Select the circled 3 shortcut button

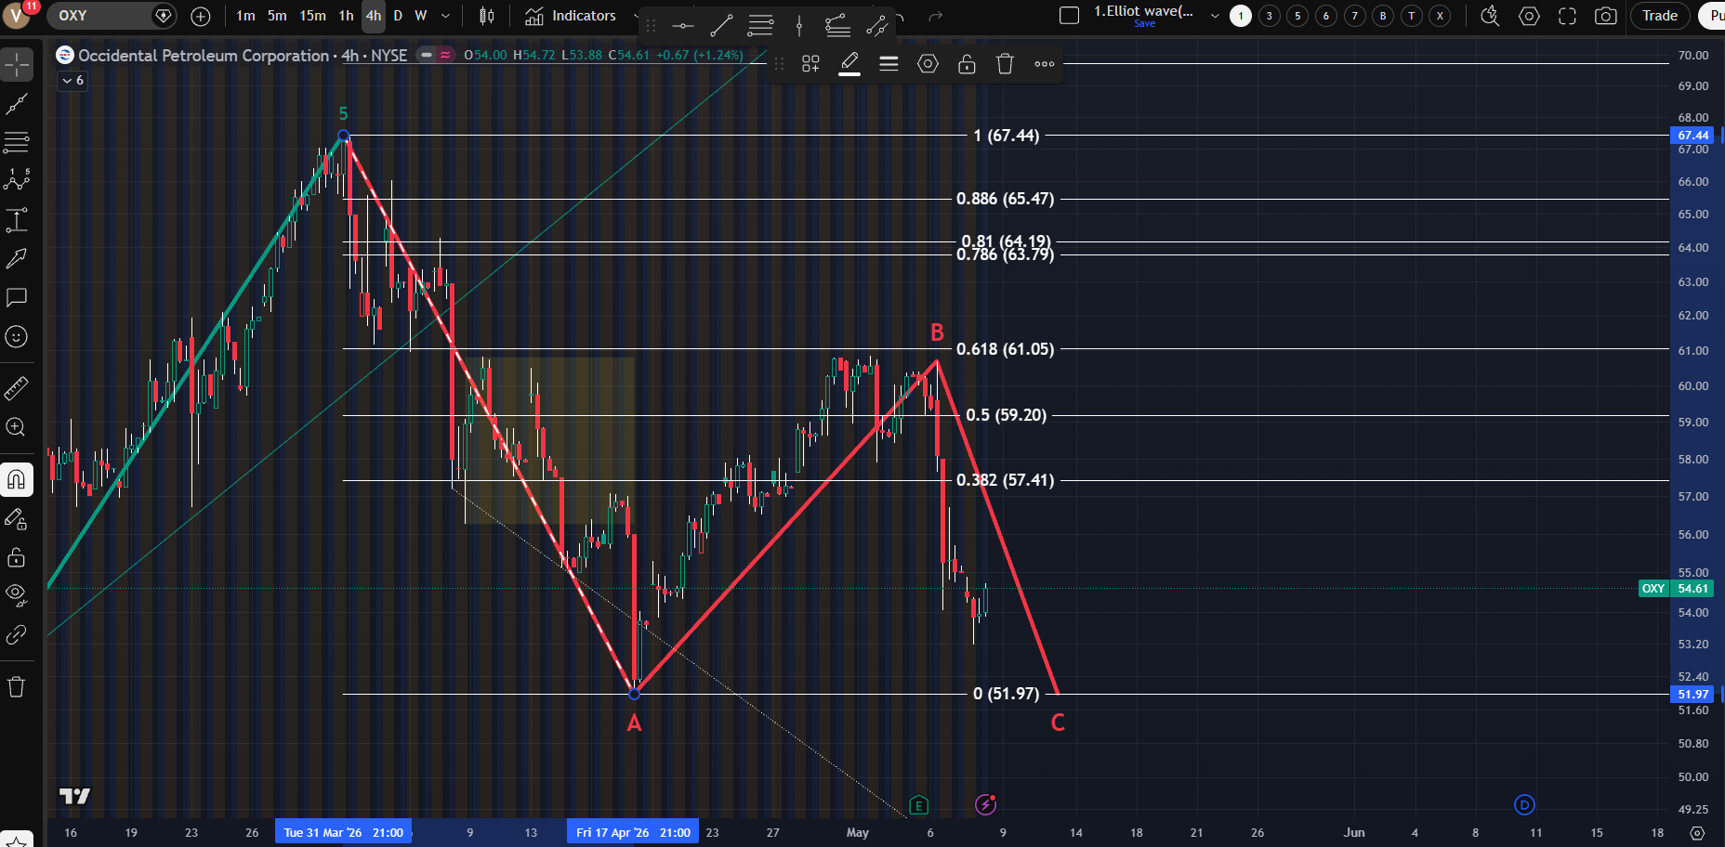(1269, 16)
